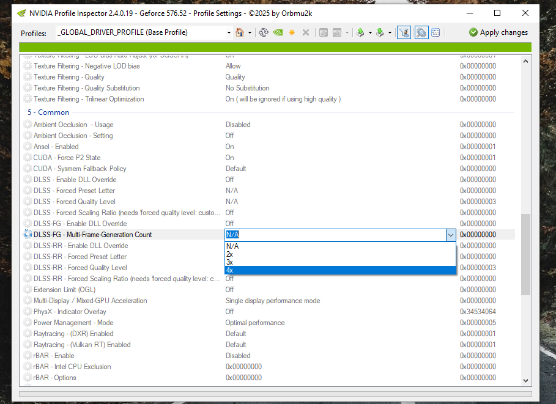Click the gear icon beside Texture Filtering - Quality
Viewport: 556px width, 404px height.
tap(28, 77)
